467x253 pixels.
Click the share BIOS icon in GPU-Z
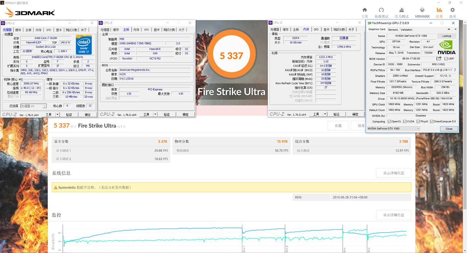439,58
